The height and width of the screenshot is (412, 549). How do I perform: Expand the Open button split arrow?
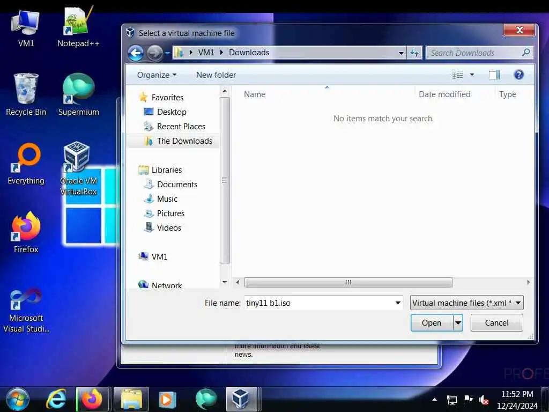pos(458,322)
